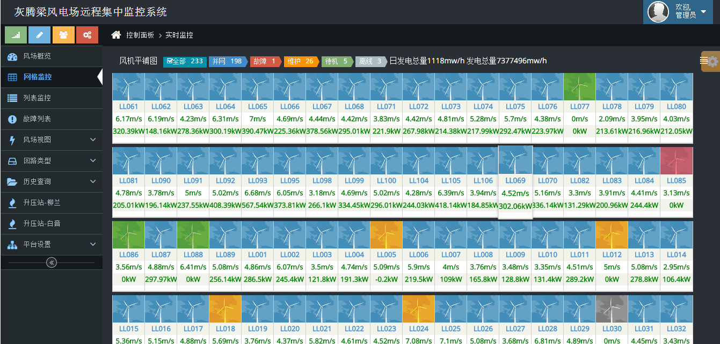Open the administrator dropdown arrow
The width and height of the screenshot is (720, 344).
[704, 11]
